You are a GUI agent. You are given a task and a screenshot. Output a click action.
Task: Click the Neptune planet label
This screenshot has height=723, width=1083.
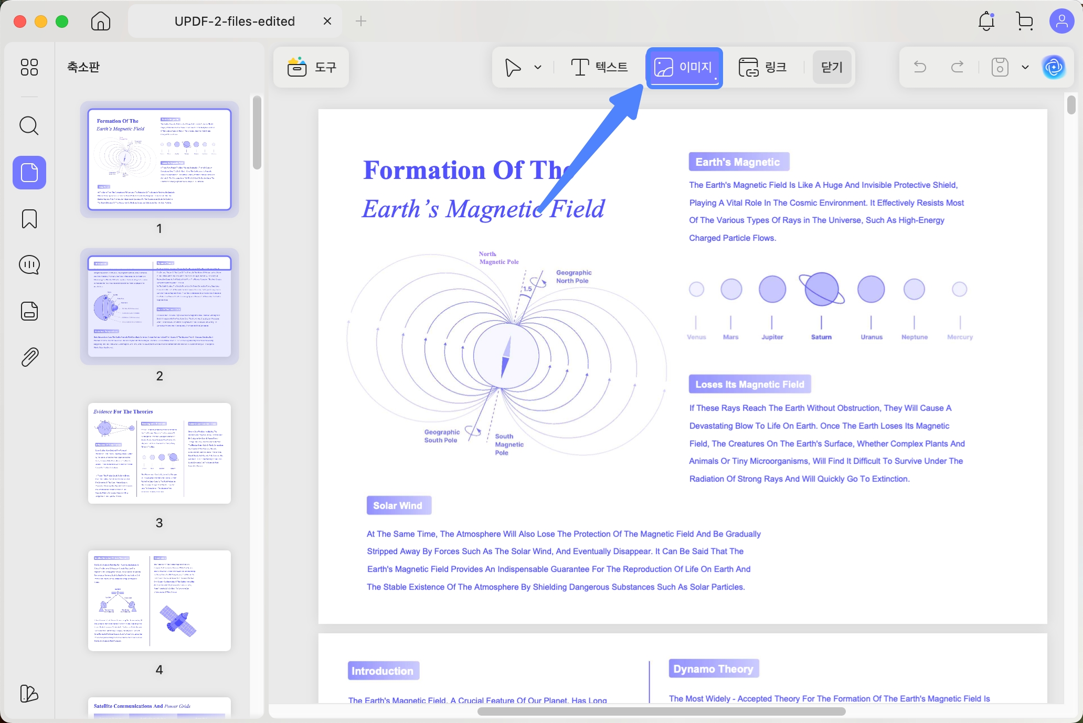pos(915,337)
